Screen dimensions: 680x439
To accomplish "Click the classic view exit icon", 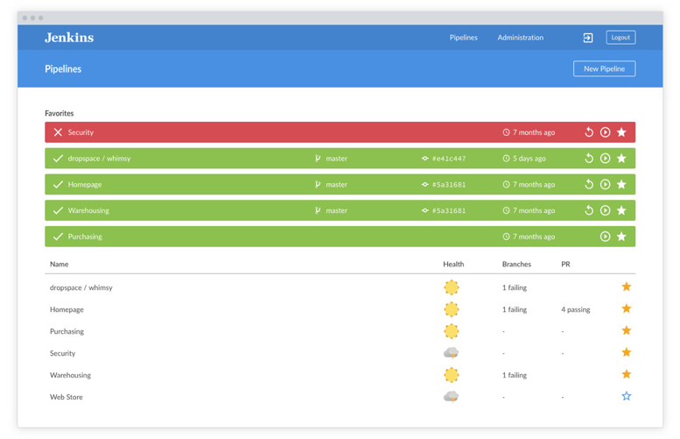I will [x=587, y=38].
